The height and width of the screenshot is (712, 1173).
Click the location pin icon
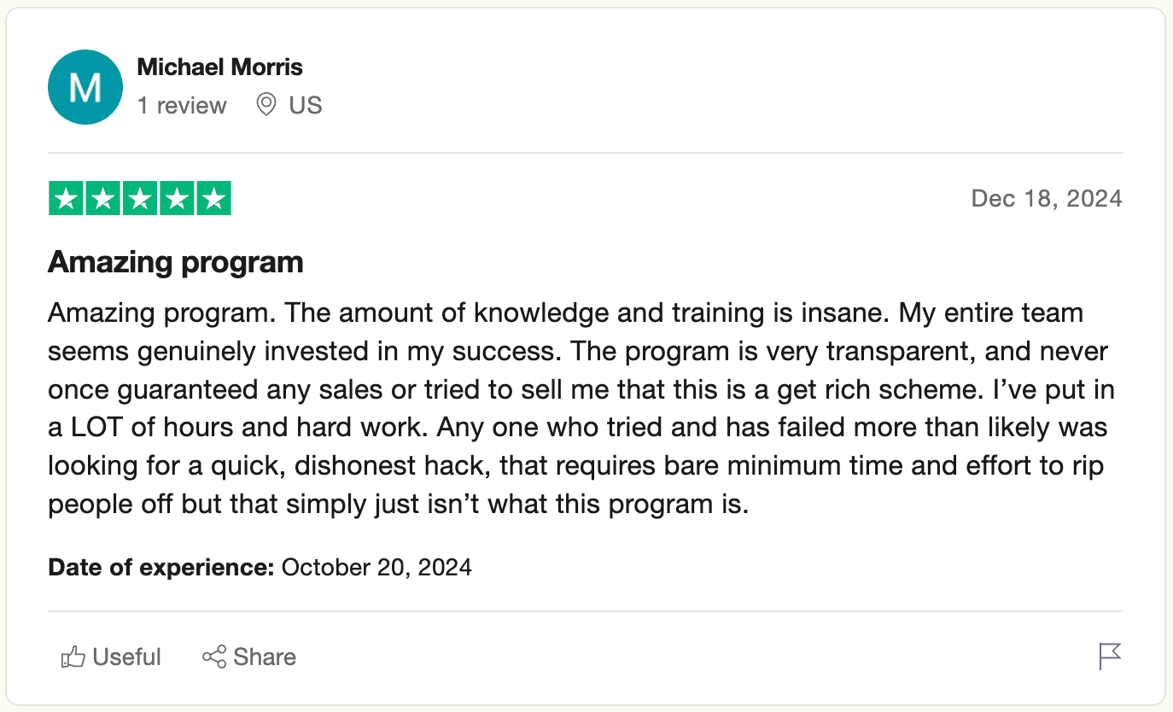(x=266, y=105)
